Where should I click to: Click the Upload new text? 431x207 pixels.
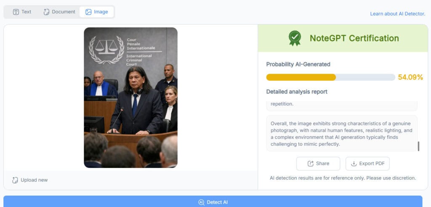pyautogui.click(x=34, y=180)
